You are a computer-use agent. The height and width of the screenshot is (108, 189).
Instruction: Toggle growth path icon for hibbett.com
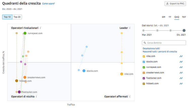tap(181, 84)
